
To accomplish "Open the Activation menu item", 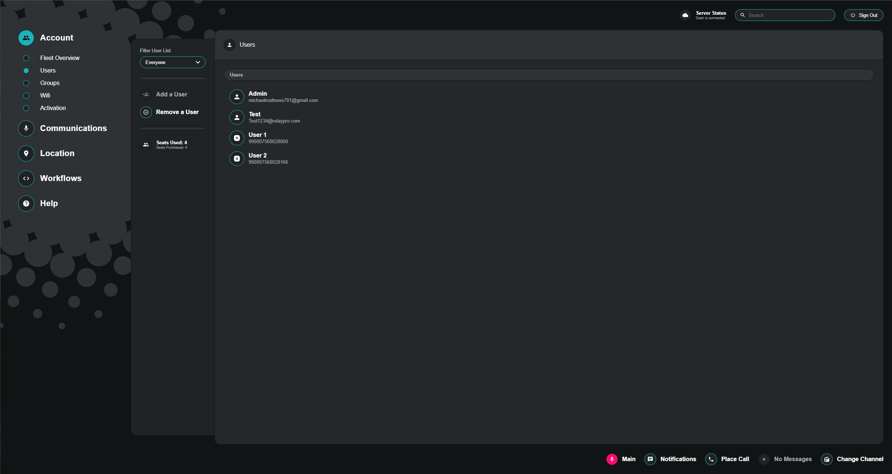I will [53, 108].
